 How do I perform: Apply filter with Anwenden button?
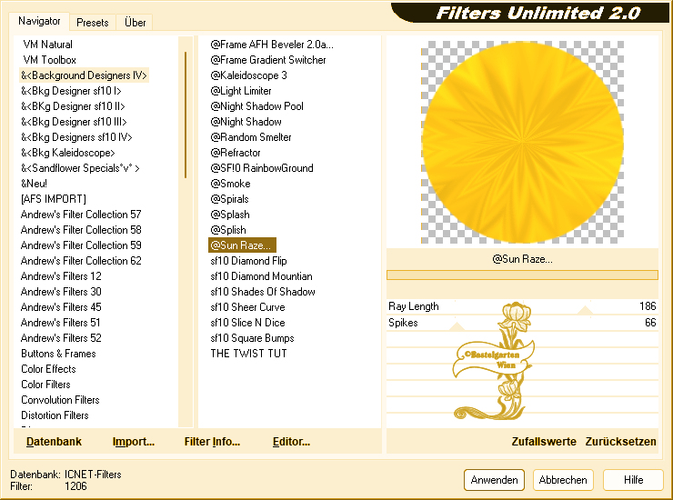[494, 479]
